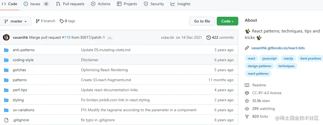Image resolution: width=323 pixels, height=125 pixels.
Task: Expand the commit message ellipsis
Action: pyautogui.click(x=110, y=38)
